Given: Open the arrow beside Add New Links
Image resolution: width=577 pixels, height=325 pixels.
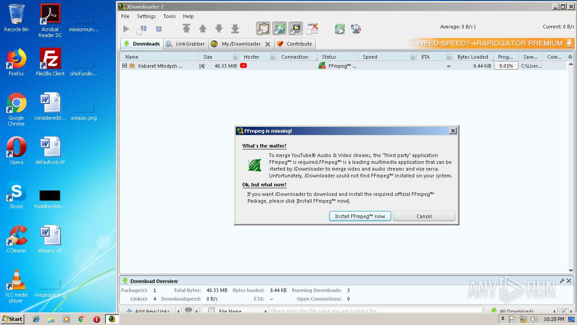Looking at the screenshot, I should point(179,311).
